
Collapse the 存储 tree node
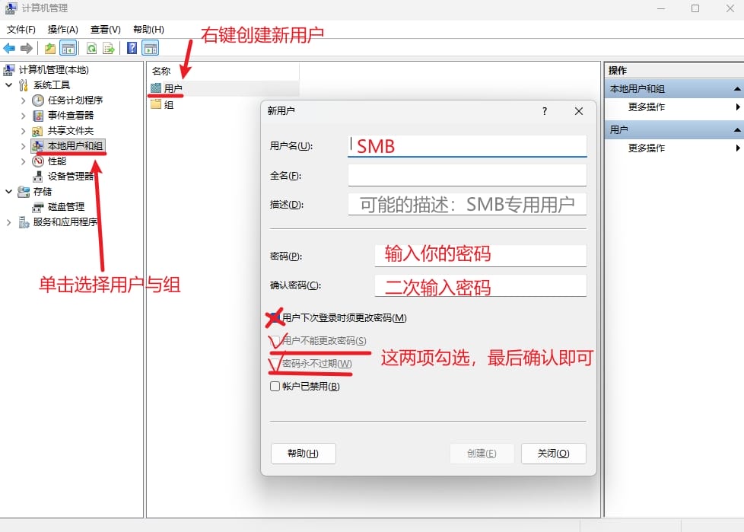click(9, 192)
